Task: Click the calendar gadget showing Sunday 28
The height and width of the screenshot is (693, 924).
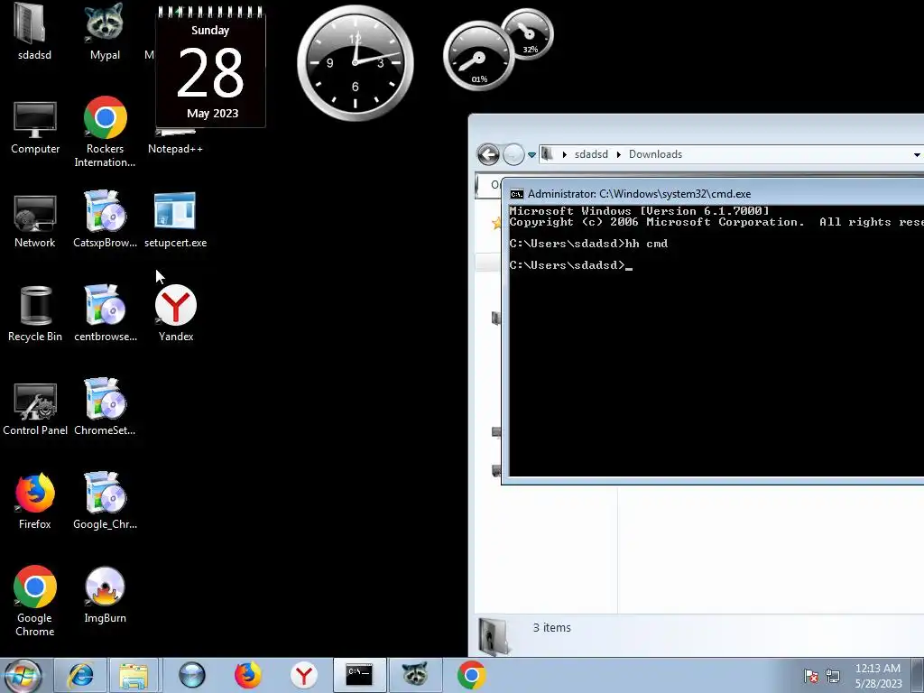Action: click(x=210, y=67)
